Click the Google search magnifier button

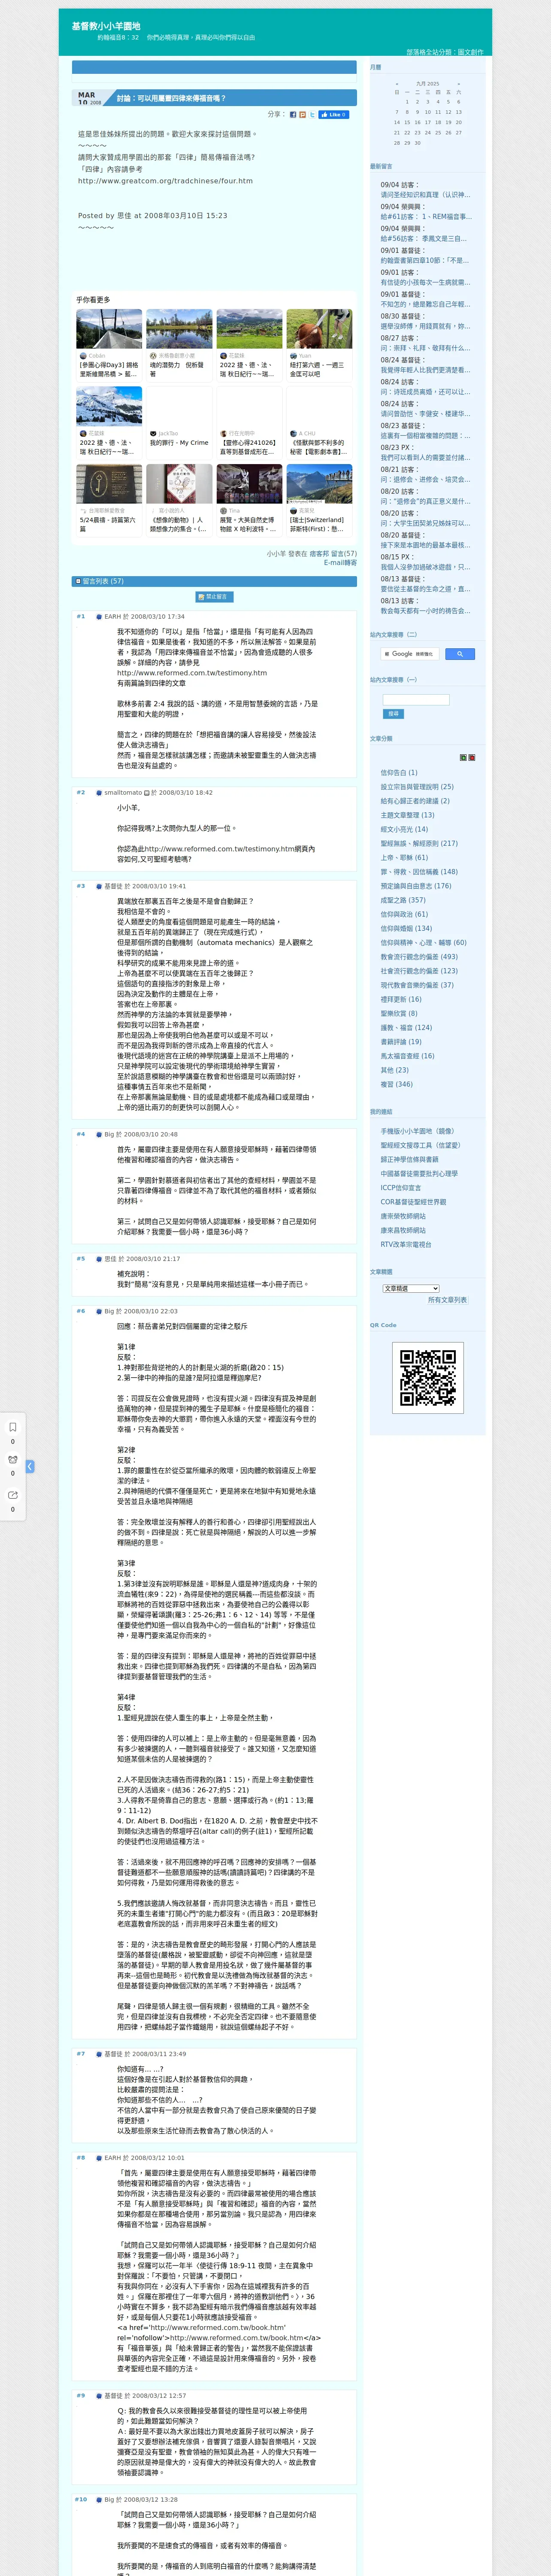point(459,654)
